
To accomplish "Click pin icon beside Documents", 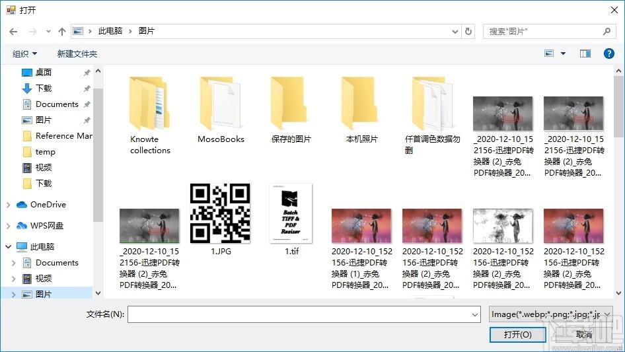I will click(x=87, y=104).
